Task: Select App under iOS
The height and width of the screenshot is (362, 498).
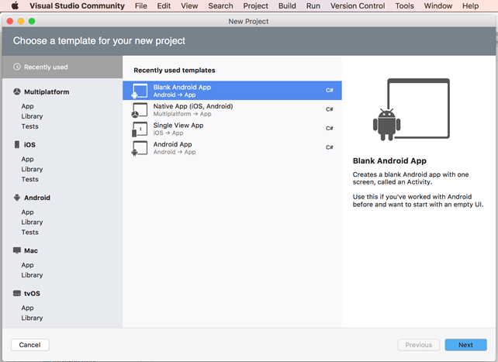Action: point(28,159)
